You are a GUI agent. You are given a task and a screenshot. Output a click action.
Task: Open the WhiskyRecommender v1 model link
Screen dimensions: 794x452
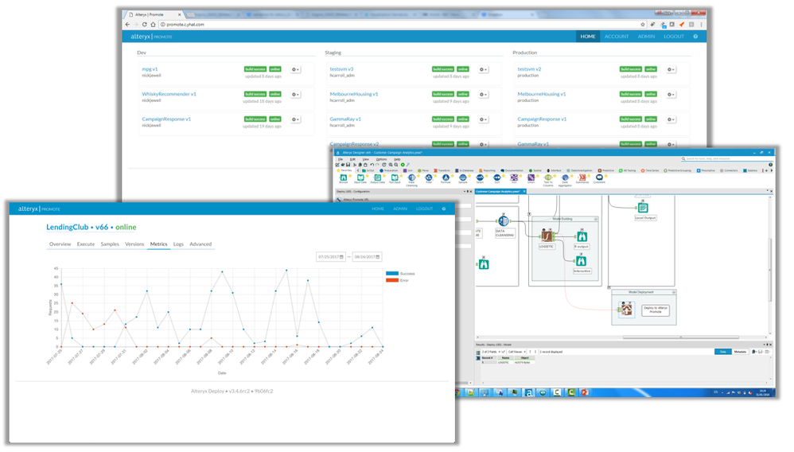[169, 94]
